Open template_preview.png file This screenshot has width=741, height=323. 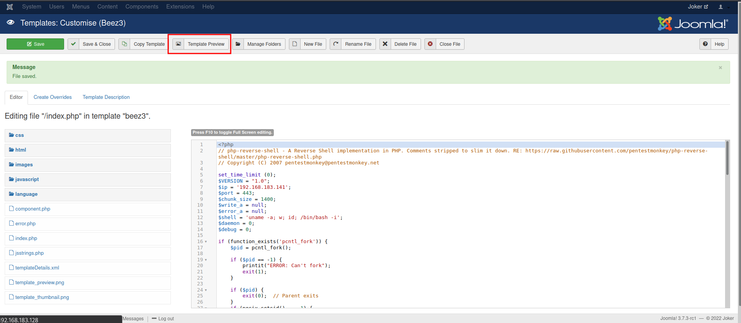(88, 283)
